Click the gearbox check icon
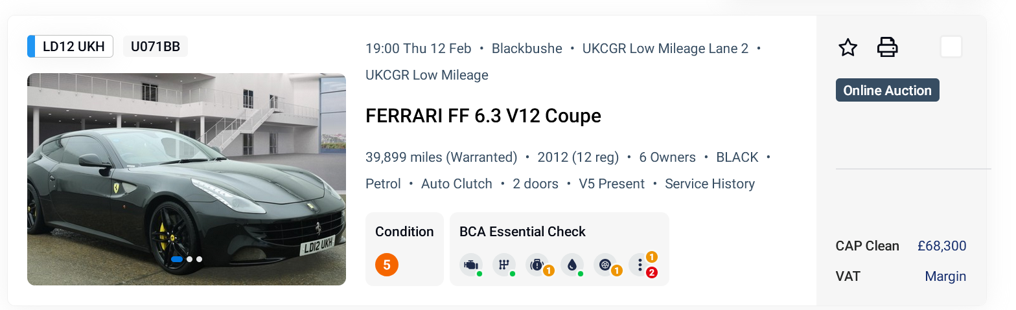This screenshot has height=310, width=1016. click(x=503, y=265)
